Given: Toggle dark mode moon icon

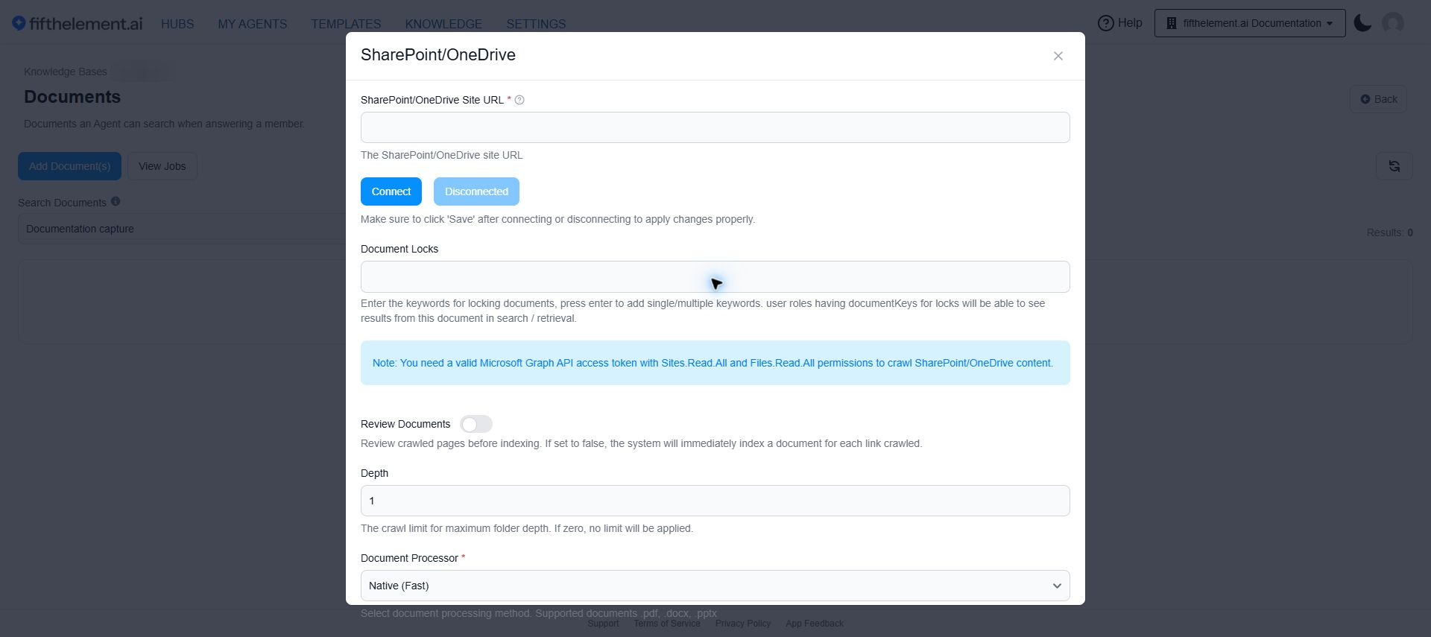Looking at the screenshot, I should tap(1362, 23).
